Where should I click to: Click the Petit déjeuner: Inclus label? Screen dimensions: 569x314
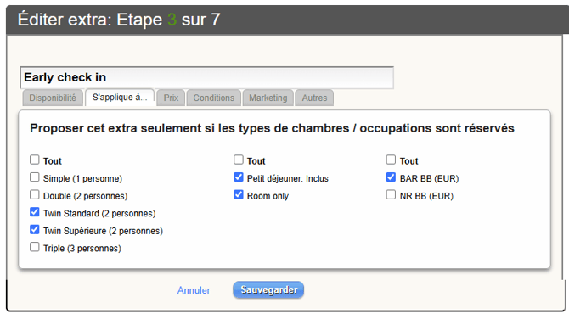tap(288, 178)
